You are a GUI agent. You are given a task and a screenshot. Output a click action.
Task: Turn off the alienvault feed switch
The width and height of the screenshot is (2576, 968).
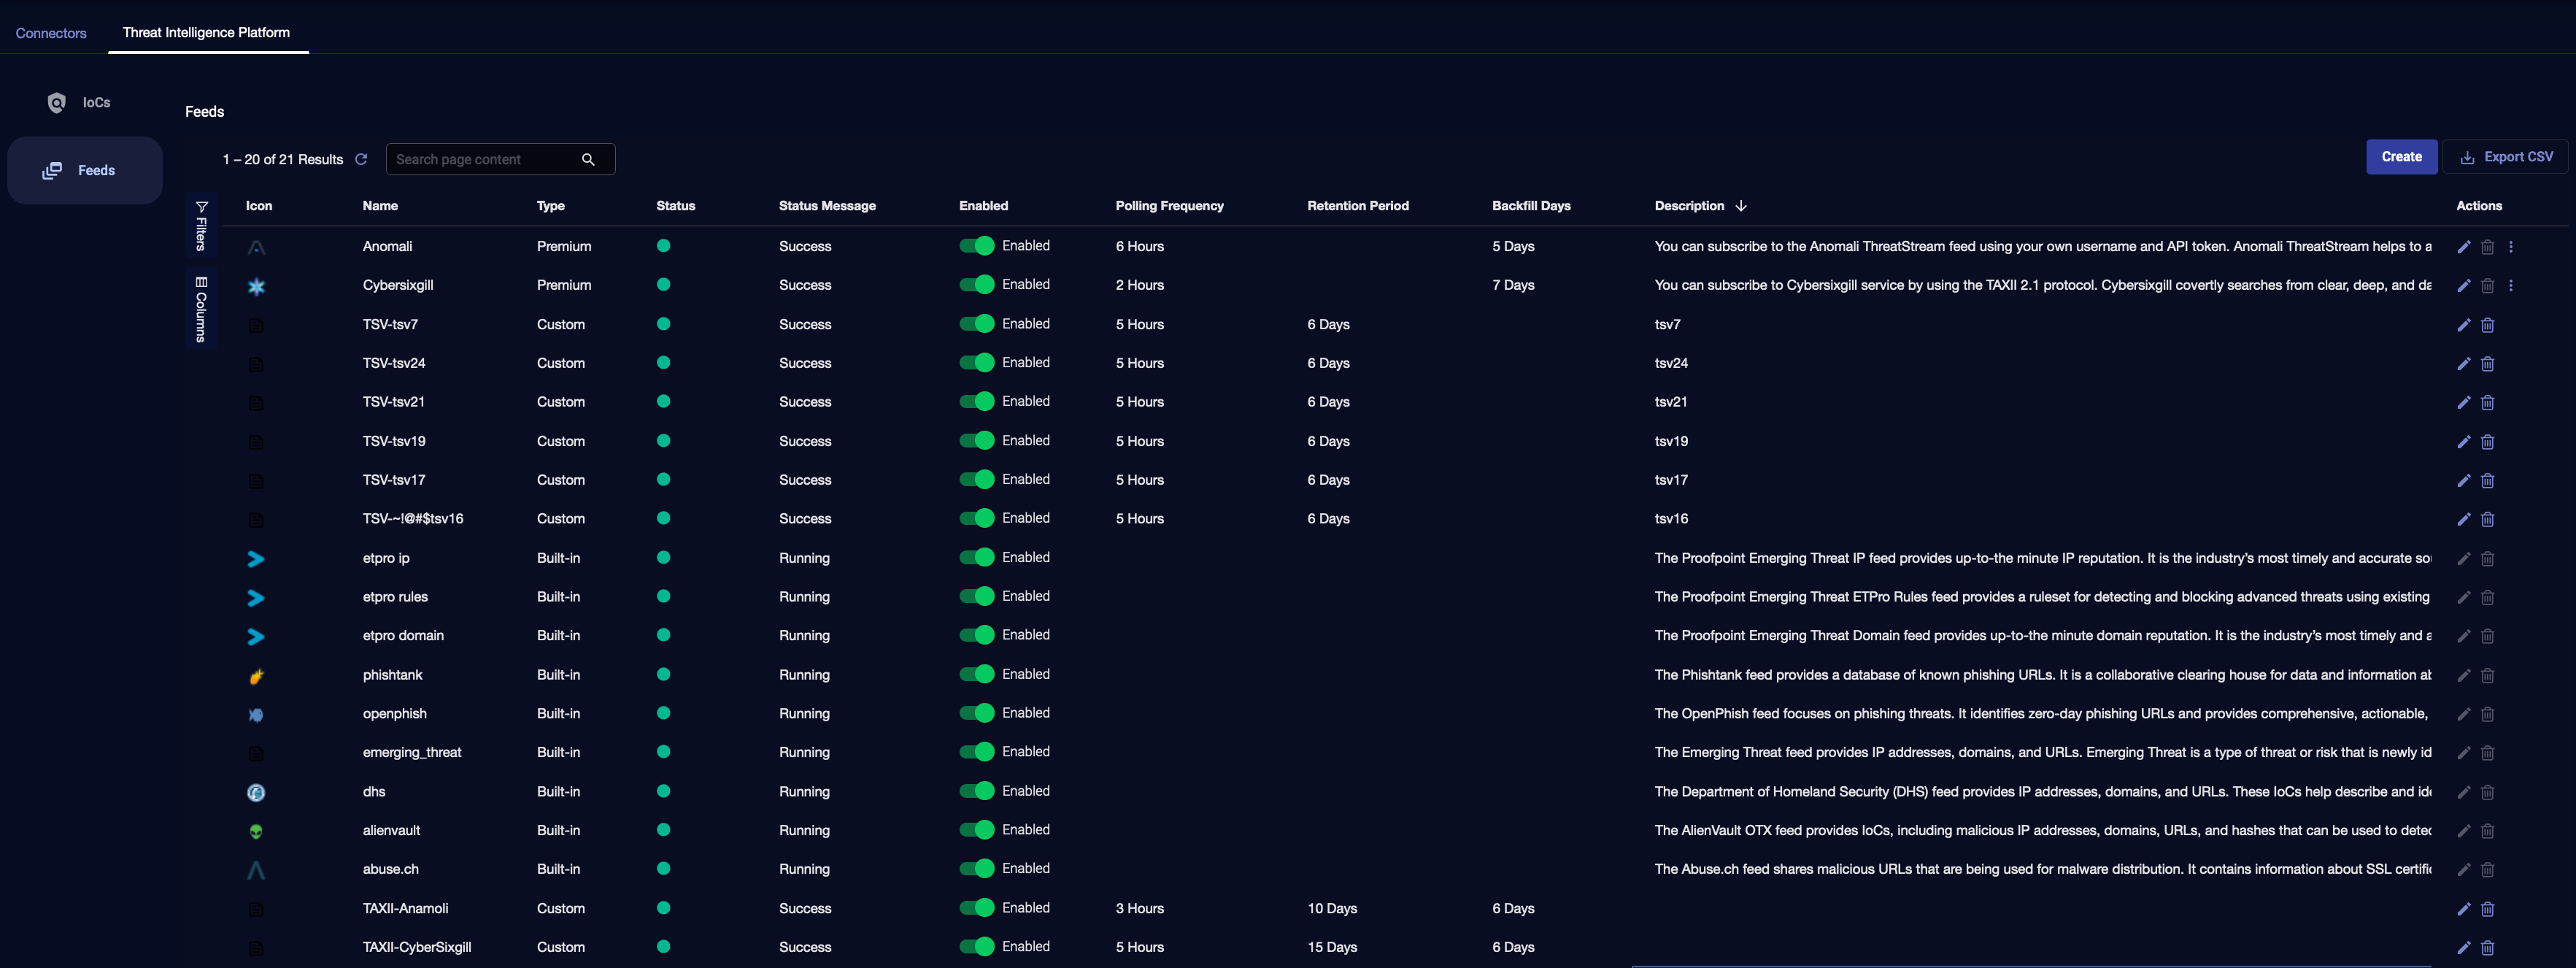[x=977, y=830]
